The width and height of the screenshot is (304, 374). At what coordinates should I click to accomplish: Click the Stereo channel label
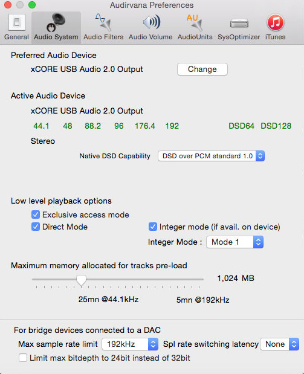click(43, 141)
